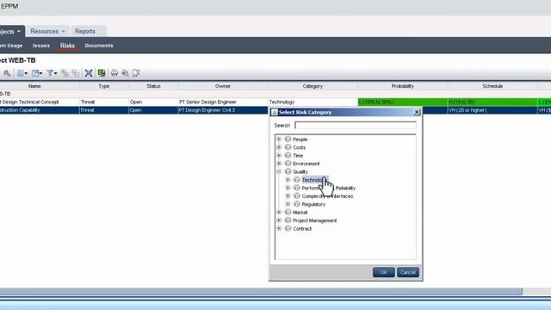Confirm the dialog with OK

point(383,272)
